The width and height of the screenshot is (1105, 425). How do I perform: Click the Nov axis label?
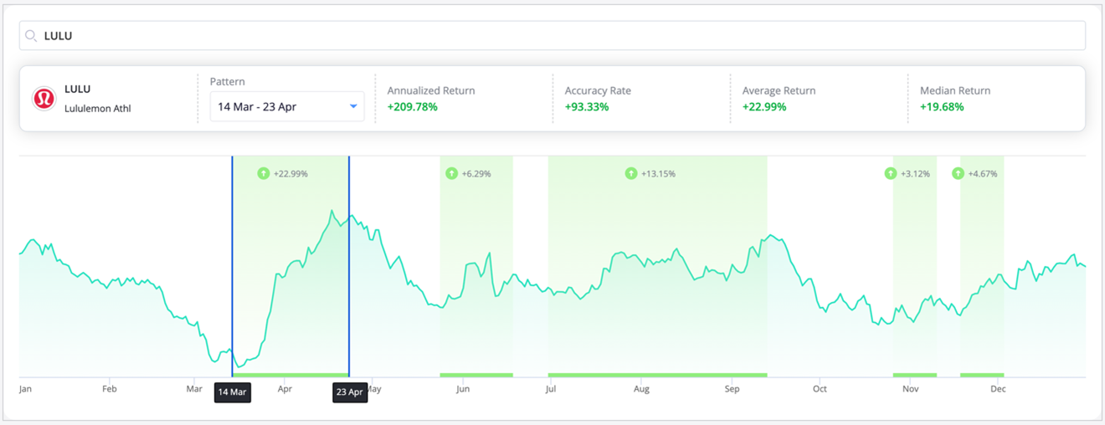(911, 389)
